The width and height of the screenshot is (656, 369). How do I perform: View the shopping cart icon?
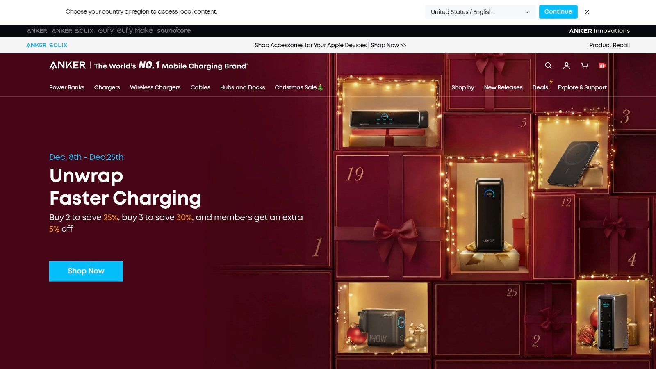tap(585, 66)
